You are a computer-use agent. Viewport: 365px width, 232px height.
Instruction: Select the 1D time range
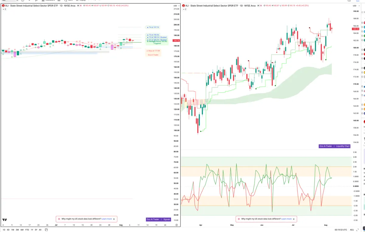point(4,230)
